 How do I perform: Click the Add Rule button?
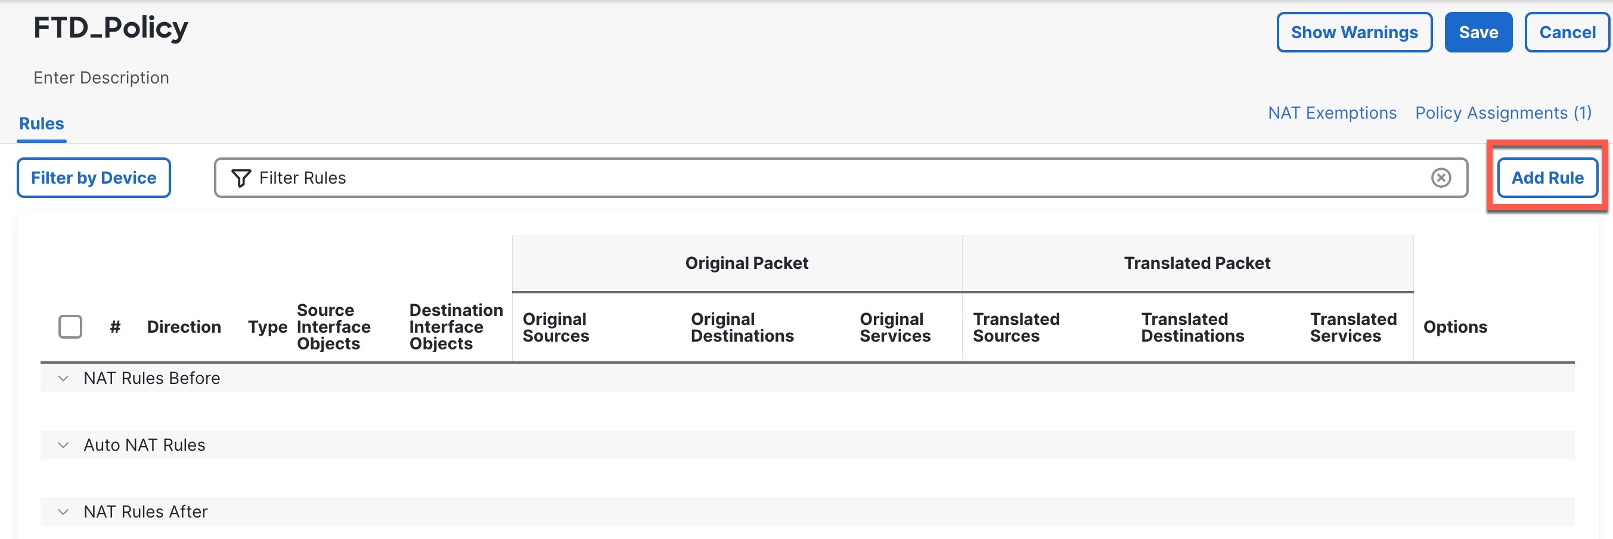pyautogui.click(x=1547, y=178)
